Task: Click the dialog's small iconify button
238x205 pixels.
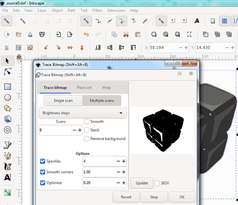Action: 179,73
